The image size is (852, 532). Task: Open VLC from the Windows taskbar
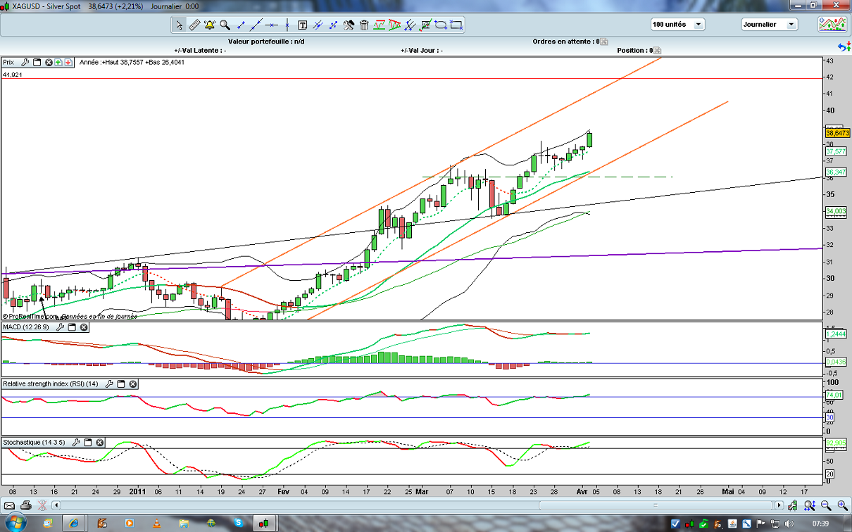(x=156, y=524)
